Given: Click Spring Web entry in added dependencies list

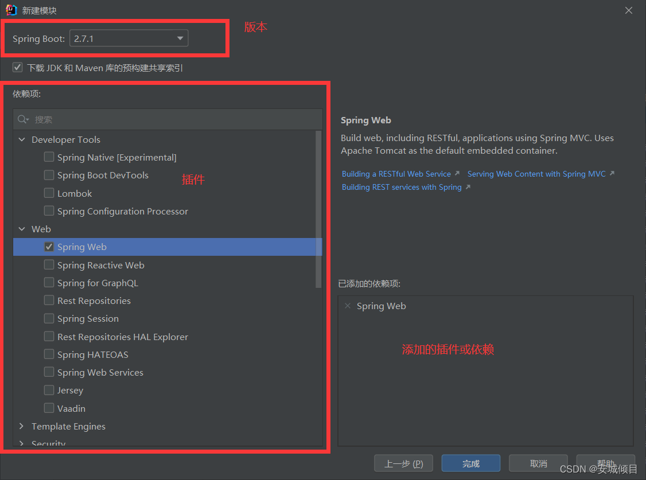Looking at the screenshot, I should (381, 306).
